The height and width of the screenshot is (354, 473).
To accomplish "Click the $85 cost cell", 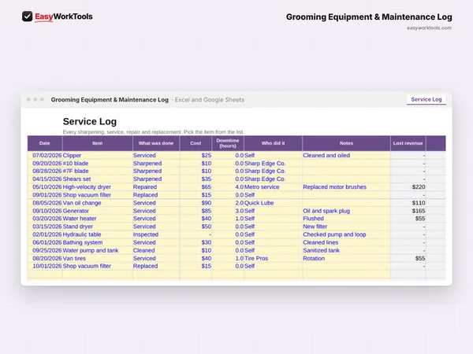I will tap(196, 211).
